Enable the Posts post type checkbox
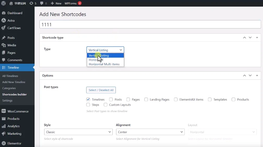263x147 pixels. (111, 99)
